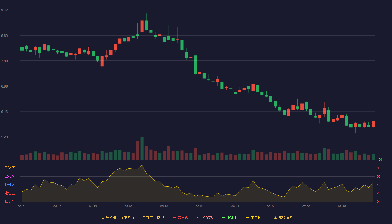
Task: Toggle the 强撑线 legend series
Action: [229, 217]
